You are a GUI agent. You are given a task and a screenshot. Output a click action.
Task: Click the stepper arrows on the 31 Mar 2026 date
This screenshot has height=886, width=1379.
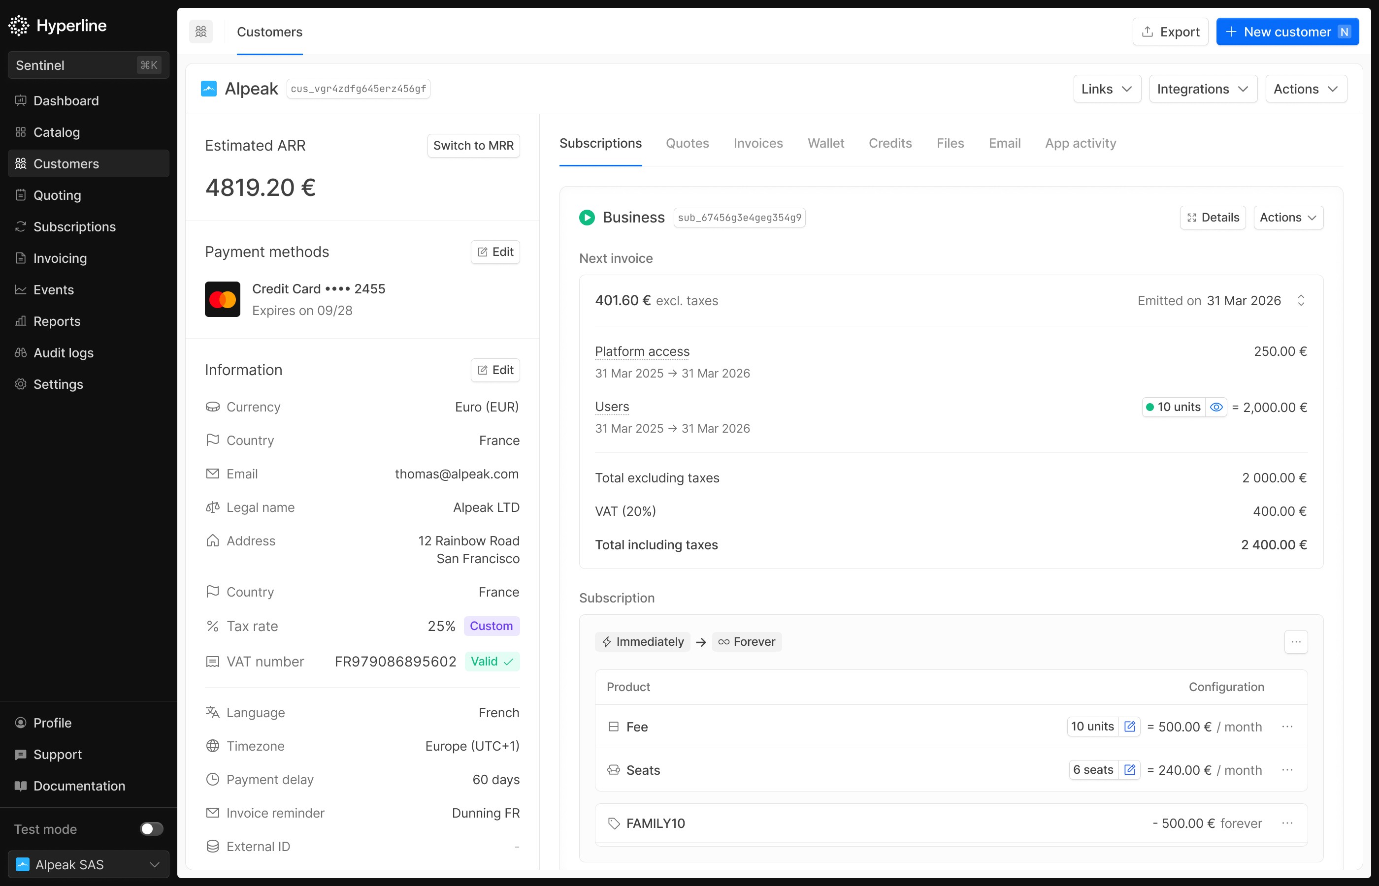[x=1301, y=300]
